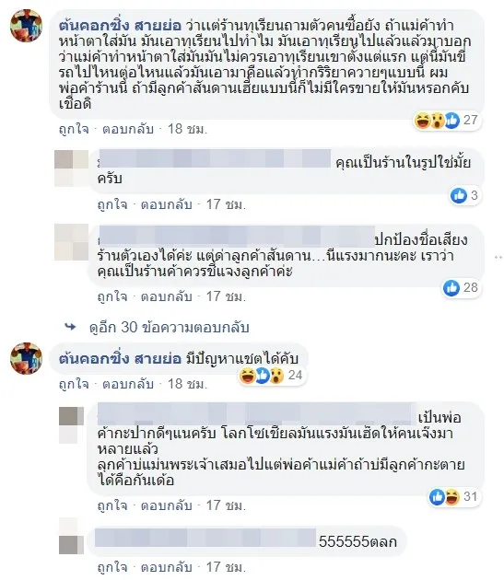This screenshot has width=504, height=580.
Task: Expand ดูอีก 30 ข้อความตอบกลับ replies
Action: pyautogui.click(x=170, y=328)
